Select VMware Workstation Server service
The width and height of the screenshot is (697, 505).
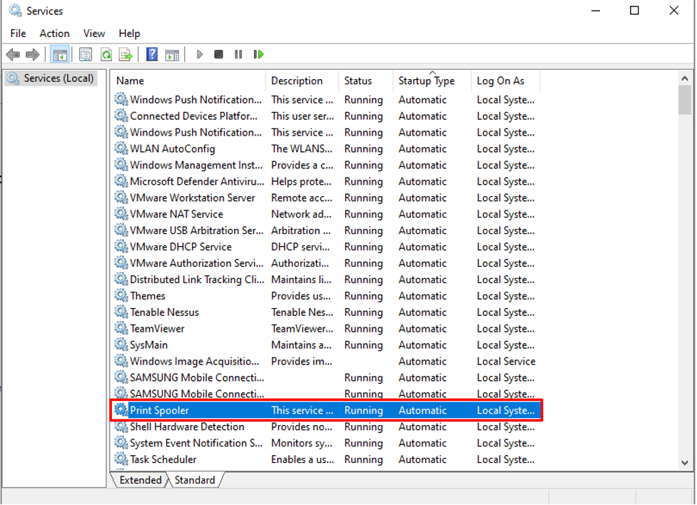[326, 198]
